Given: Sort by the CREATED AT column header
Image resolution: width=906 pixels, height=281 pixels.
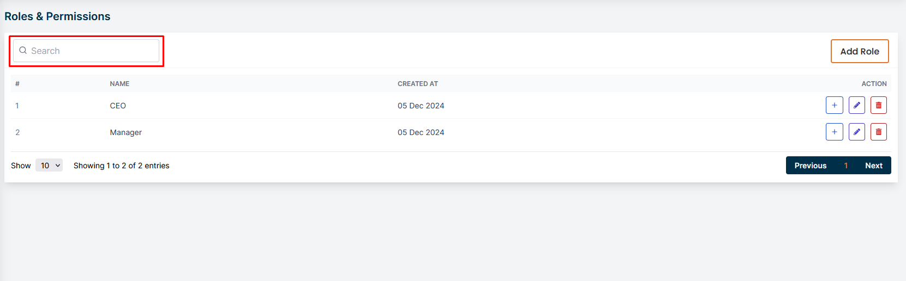Looking at the screenshot, I should 417,84.
